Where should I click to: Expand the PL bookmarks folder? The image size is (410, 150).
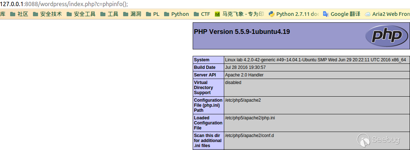pos(152,14)
